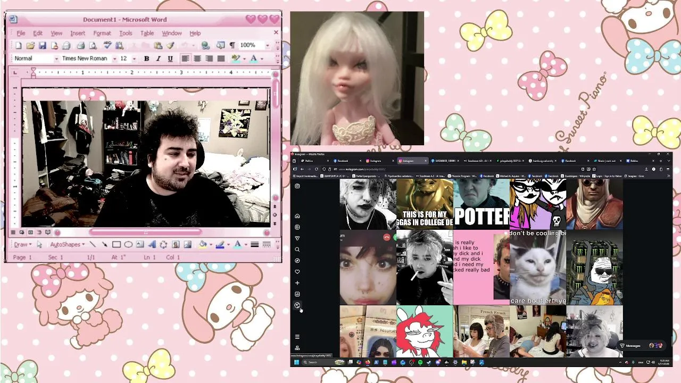Open the AutoShapes dropdown
Image resolution: width=681 pixels, height=383 pixels.
tap(68, 245)
